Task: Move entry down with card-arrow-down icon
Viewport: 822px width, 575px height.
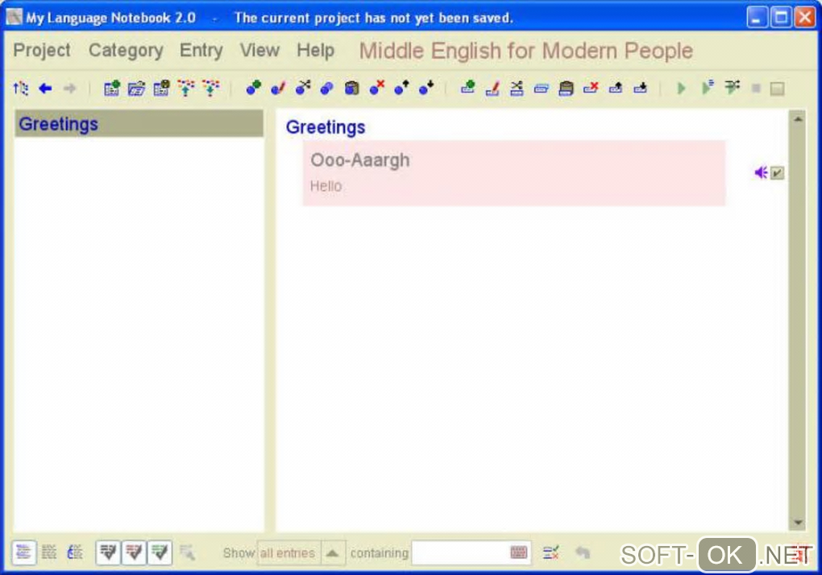Action: coord(640,88)
